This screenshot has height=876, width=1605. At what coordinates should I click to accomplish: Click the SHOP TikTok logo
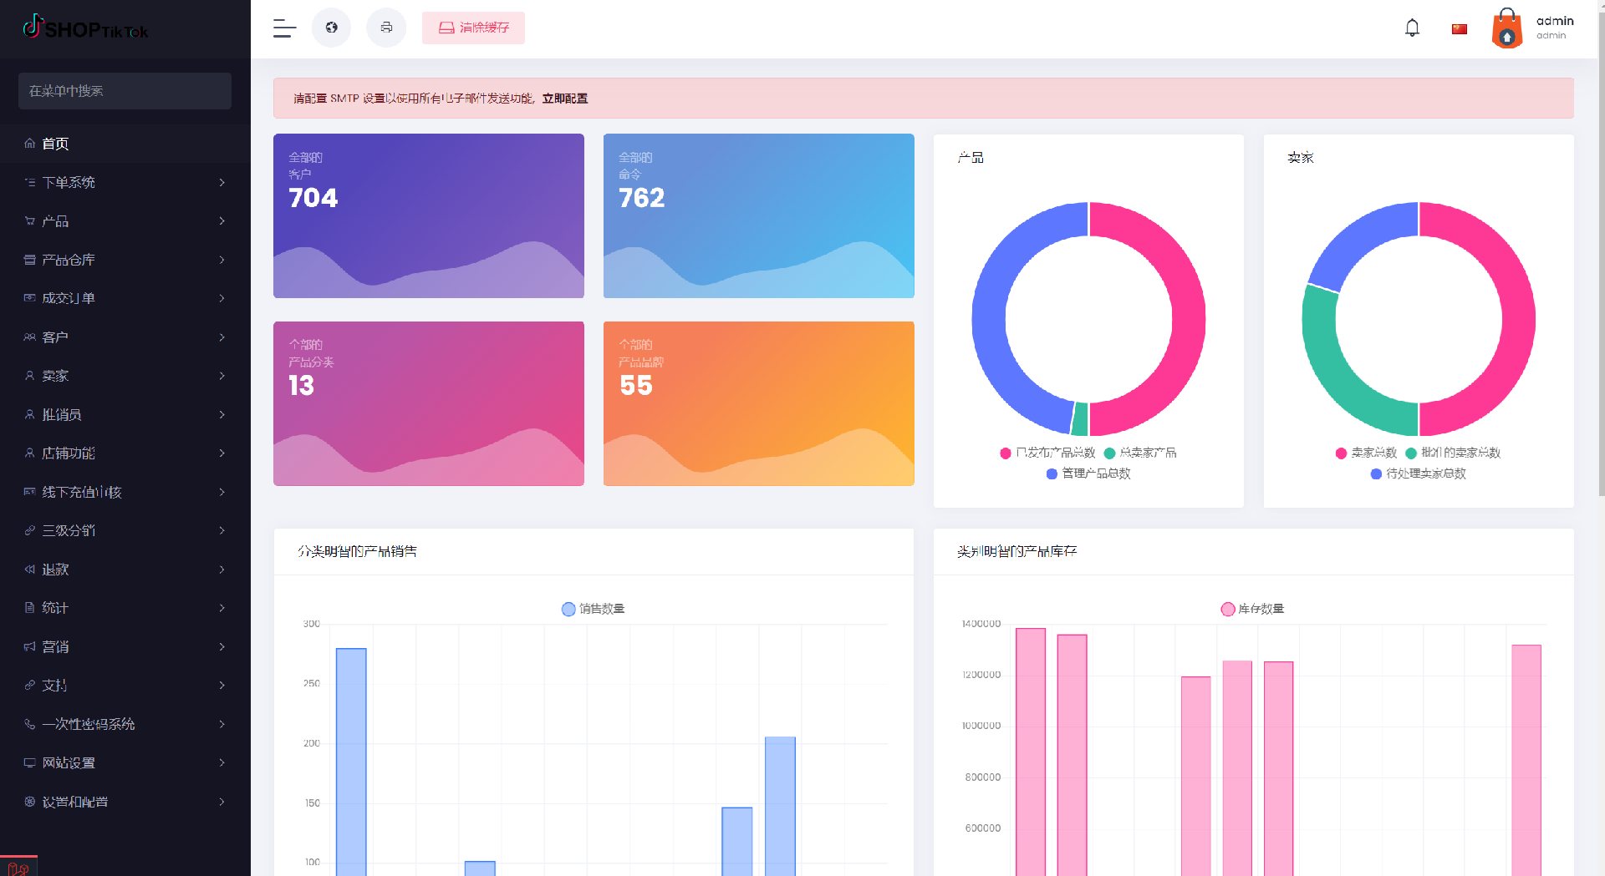(85, 29)
